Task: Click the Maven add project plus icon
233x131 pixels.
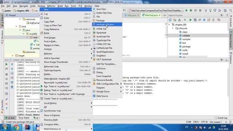Action: click(185, 20)
